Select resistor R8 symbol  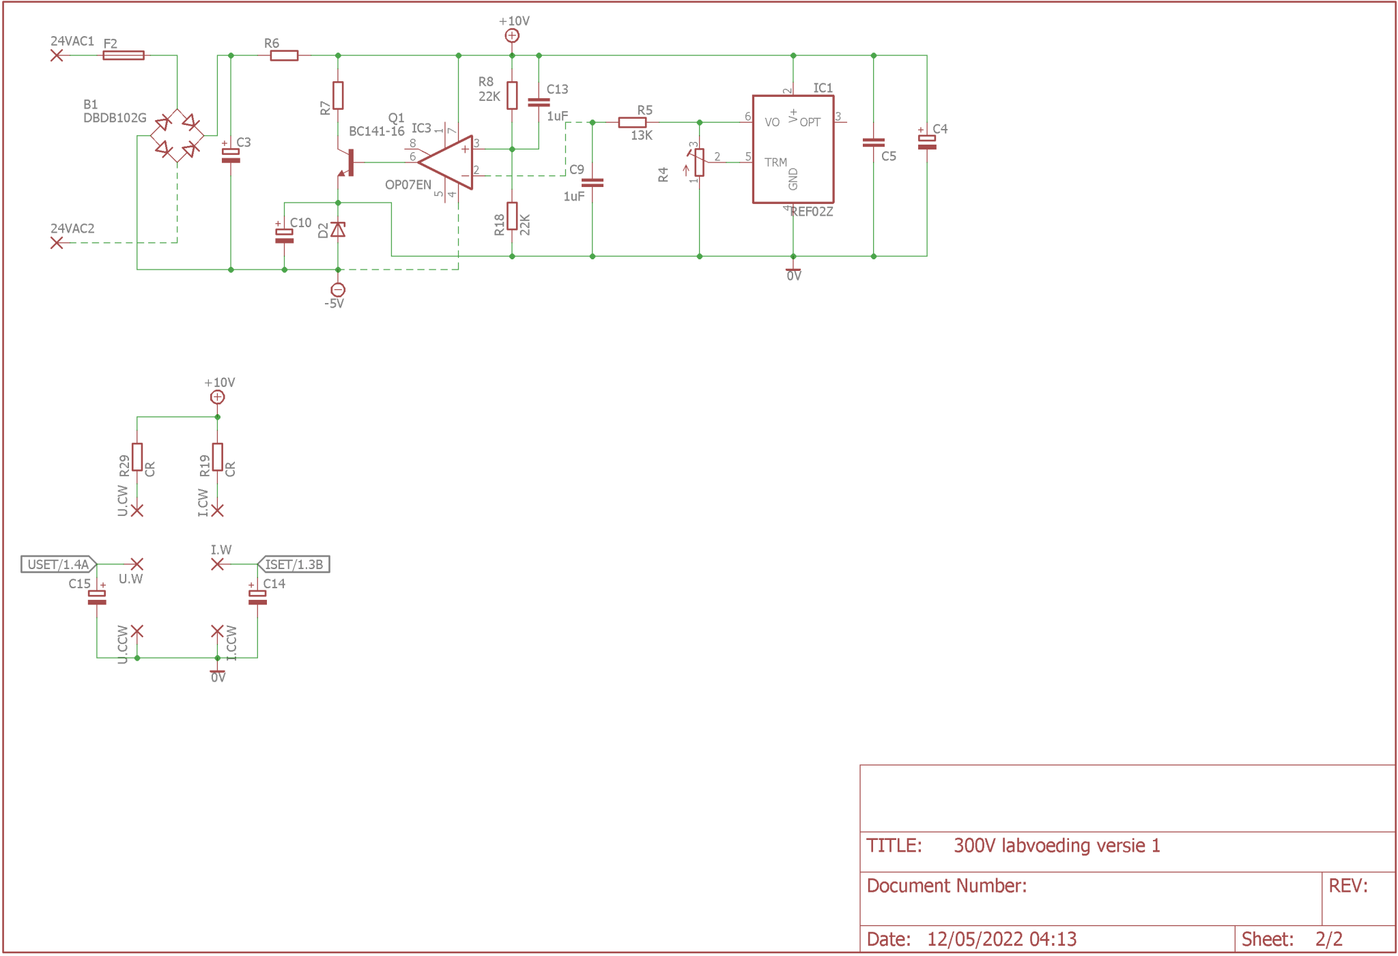tap(512, 96)
